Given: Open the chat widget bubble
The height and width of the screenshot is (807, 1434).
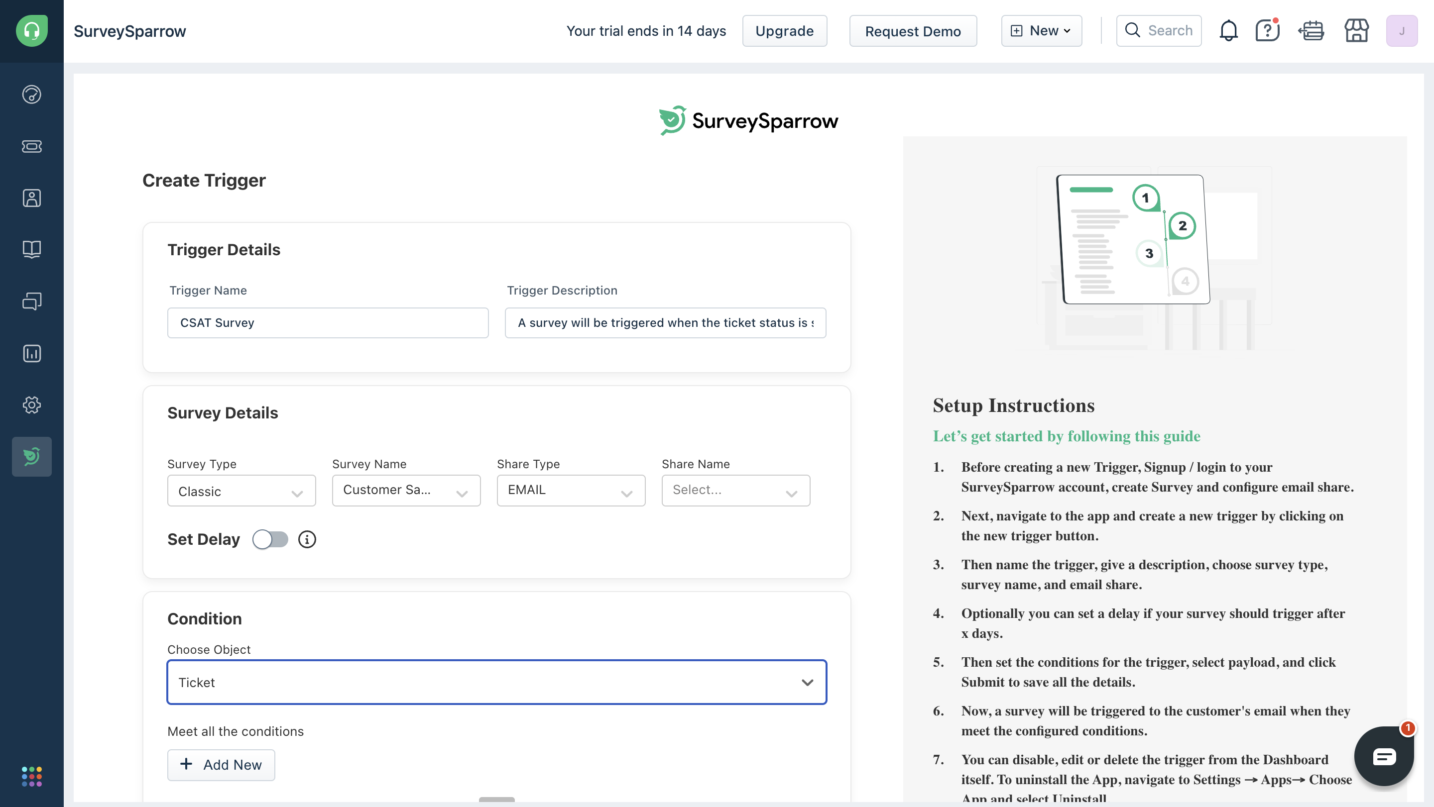Looking at the screenshot, I should [x=1384, y=756].
